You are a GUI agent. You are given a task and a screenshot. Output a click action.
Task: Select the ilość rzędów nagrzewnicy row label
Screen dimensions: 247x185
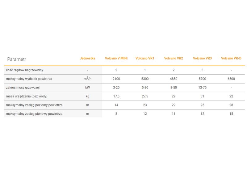pos(25,70)
